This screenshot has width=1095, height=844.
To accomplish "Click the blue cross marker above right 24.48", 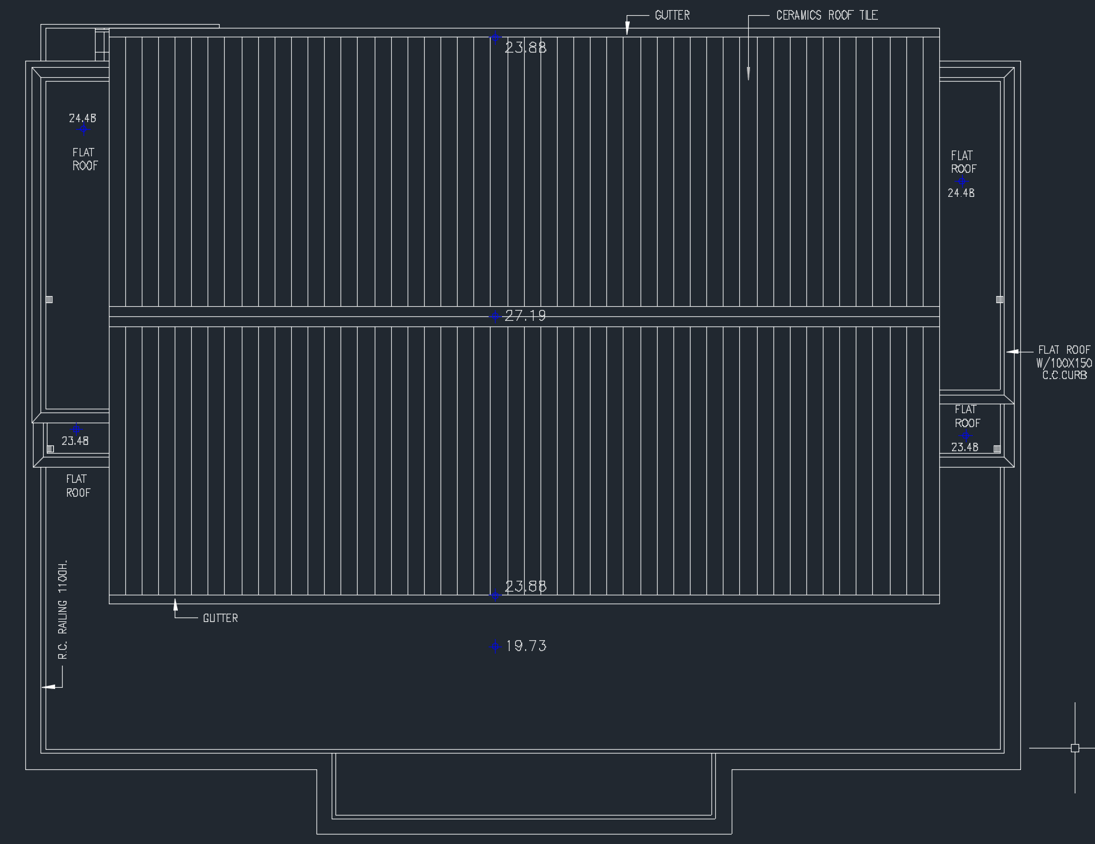I will 962,182.
